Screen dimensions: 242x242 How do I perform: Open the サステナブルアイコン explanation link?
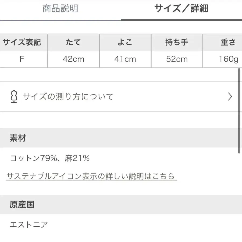[91, 176]
